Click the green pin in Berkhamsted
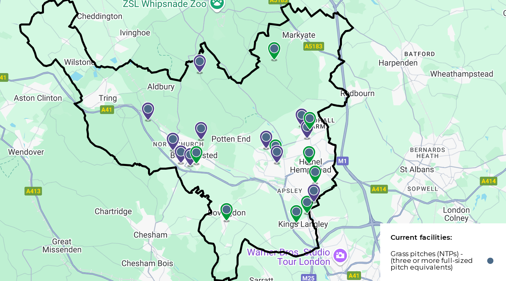This screenshot has width=506, height=281. [196, 155]
